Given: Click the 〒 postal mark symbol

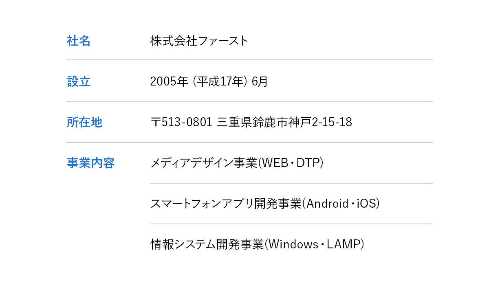Looking at the screenshot, I should click(156, 122).
